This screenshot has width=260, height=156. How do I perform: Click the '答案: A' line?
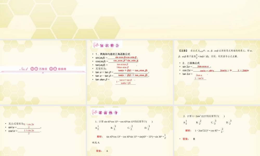point(102,151)
